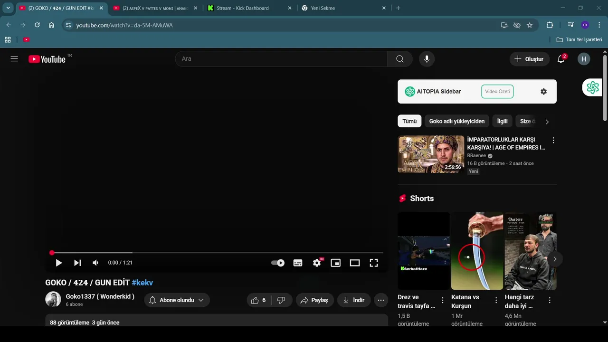Select the İlgili filter chip
This screenshot has width=608, height=342.
(x=502, y=121)
